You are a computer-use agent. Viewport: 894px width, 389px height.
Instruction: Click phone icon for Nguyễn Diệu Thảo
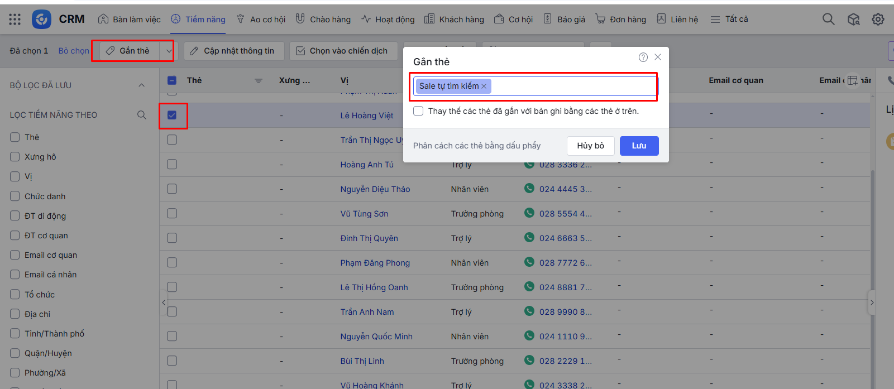coord(529,189)
